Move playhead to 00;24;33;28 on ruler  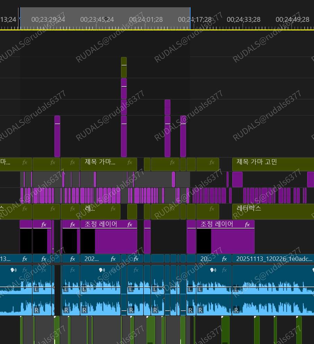tap(244, 19)
